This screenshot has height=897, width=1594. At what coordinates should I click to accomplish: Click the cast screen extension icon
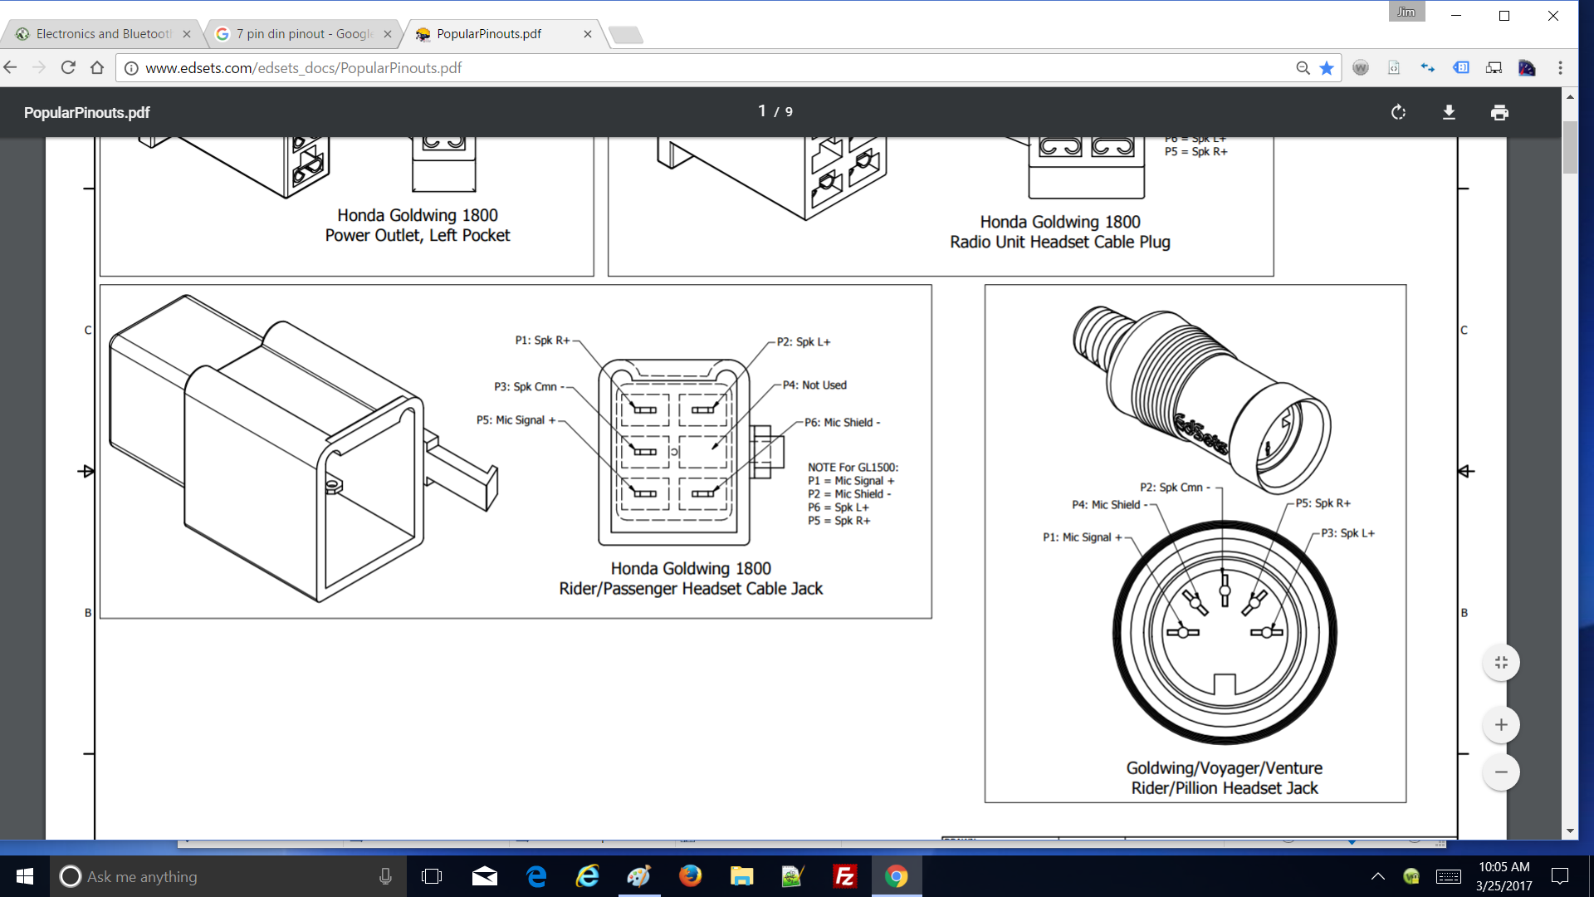[1494, 68]
